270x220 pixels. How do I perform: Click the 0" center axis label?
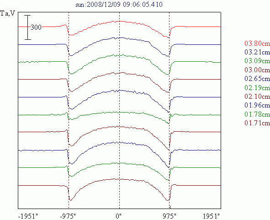tap(118, 216)
